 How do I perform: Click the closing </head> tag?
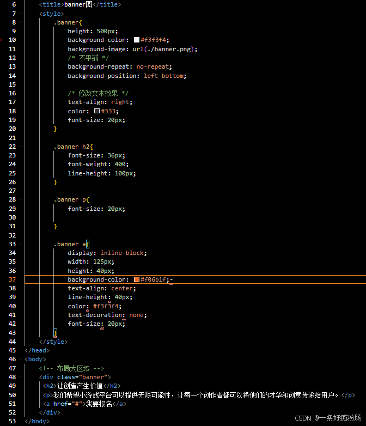click(37, 350)
